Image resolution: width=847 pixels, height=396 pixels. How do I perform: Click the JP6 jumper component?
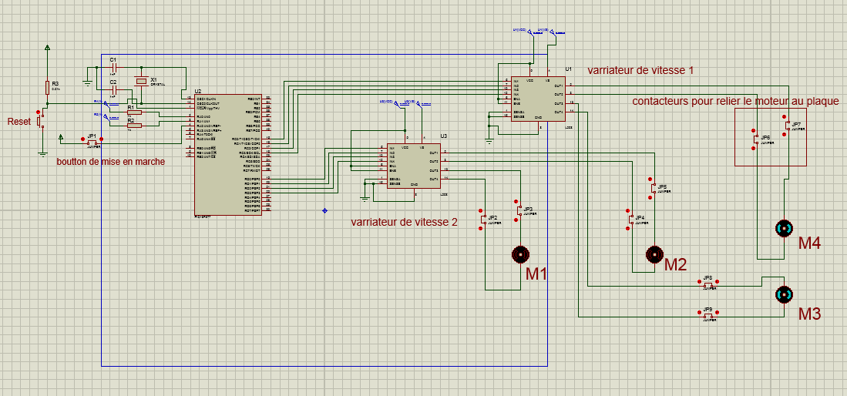756,139
